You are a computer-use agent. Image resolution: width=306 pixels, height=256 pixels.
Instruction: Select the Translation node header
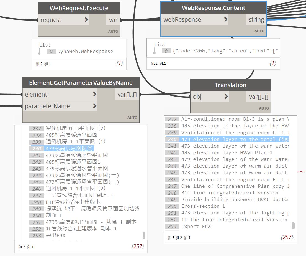click(x=230, y=85)
